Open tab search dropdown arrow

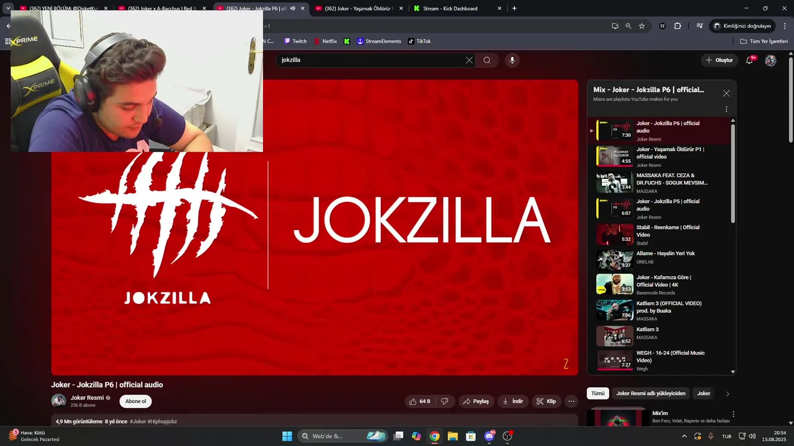8,9
